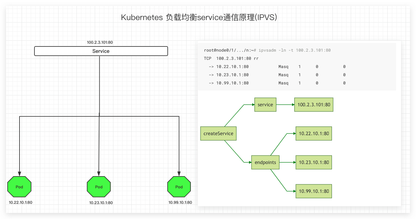The image size is (416, 219).
Task: Click the ipvsadm -ln command line
Action: pos(267,50)
